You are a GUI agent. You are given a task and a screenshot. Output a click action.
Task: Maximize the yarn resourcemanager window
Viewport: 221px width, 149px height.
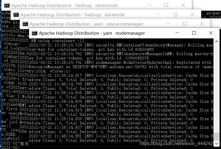tap(185, 24)
